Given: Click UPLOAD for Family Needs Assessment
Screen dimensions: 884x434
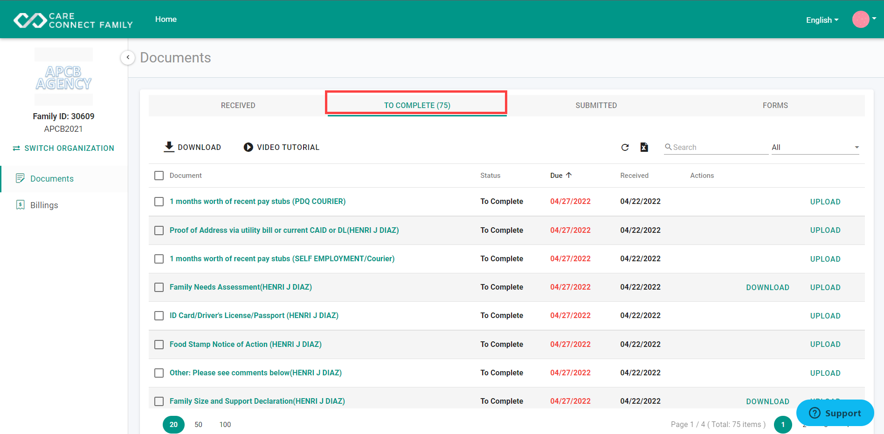Looking at the screenshot, I should click(x=825, y=287).
